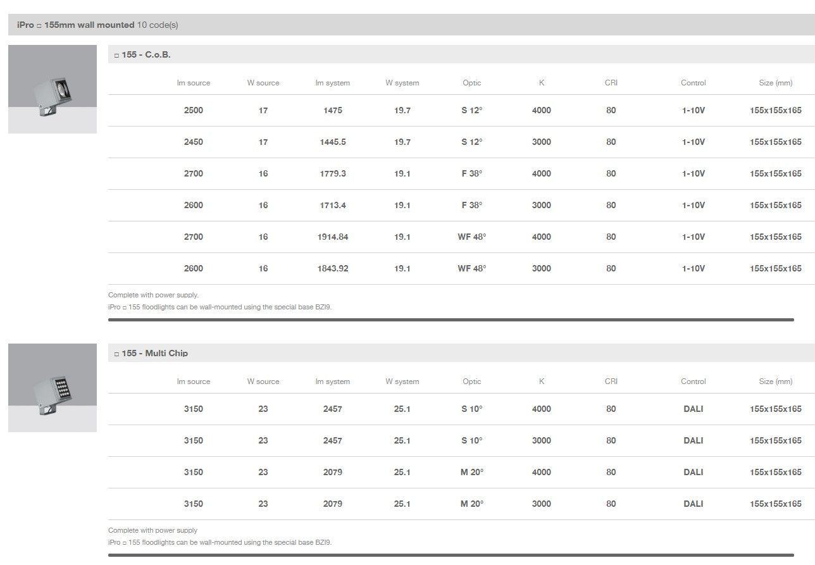This screenshot has height=565, width=815.
Task: Click the BZI9 wall-mount note under the C.o.B. table
Action: pyautogui.click(x=220, y=307)
